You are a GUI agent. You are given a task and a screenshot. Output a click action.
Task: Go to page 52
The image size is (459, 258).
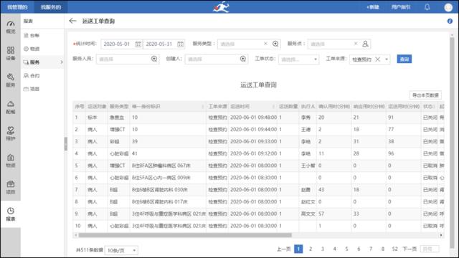pyautogui.click(x=394, y=249)
